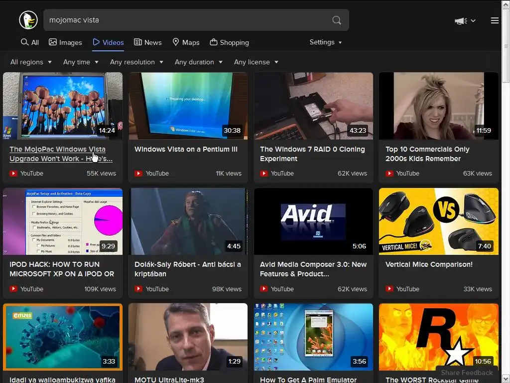510x383 pixels.
Task: Switch to the All results tab
Action: [x=29, y=42]
